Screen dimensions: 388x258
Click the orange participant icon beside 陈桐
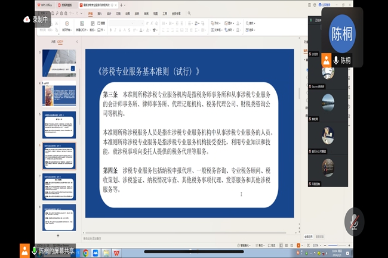[x=326, y=60]
